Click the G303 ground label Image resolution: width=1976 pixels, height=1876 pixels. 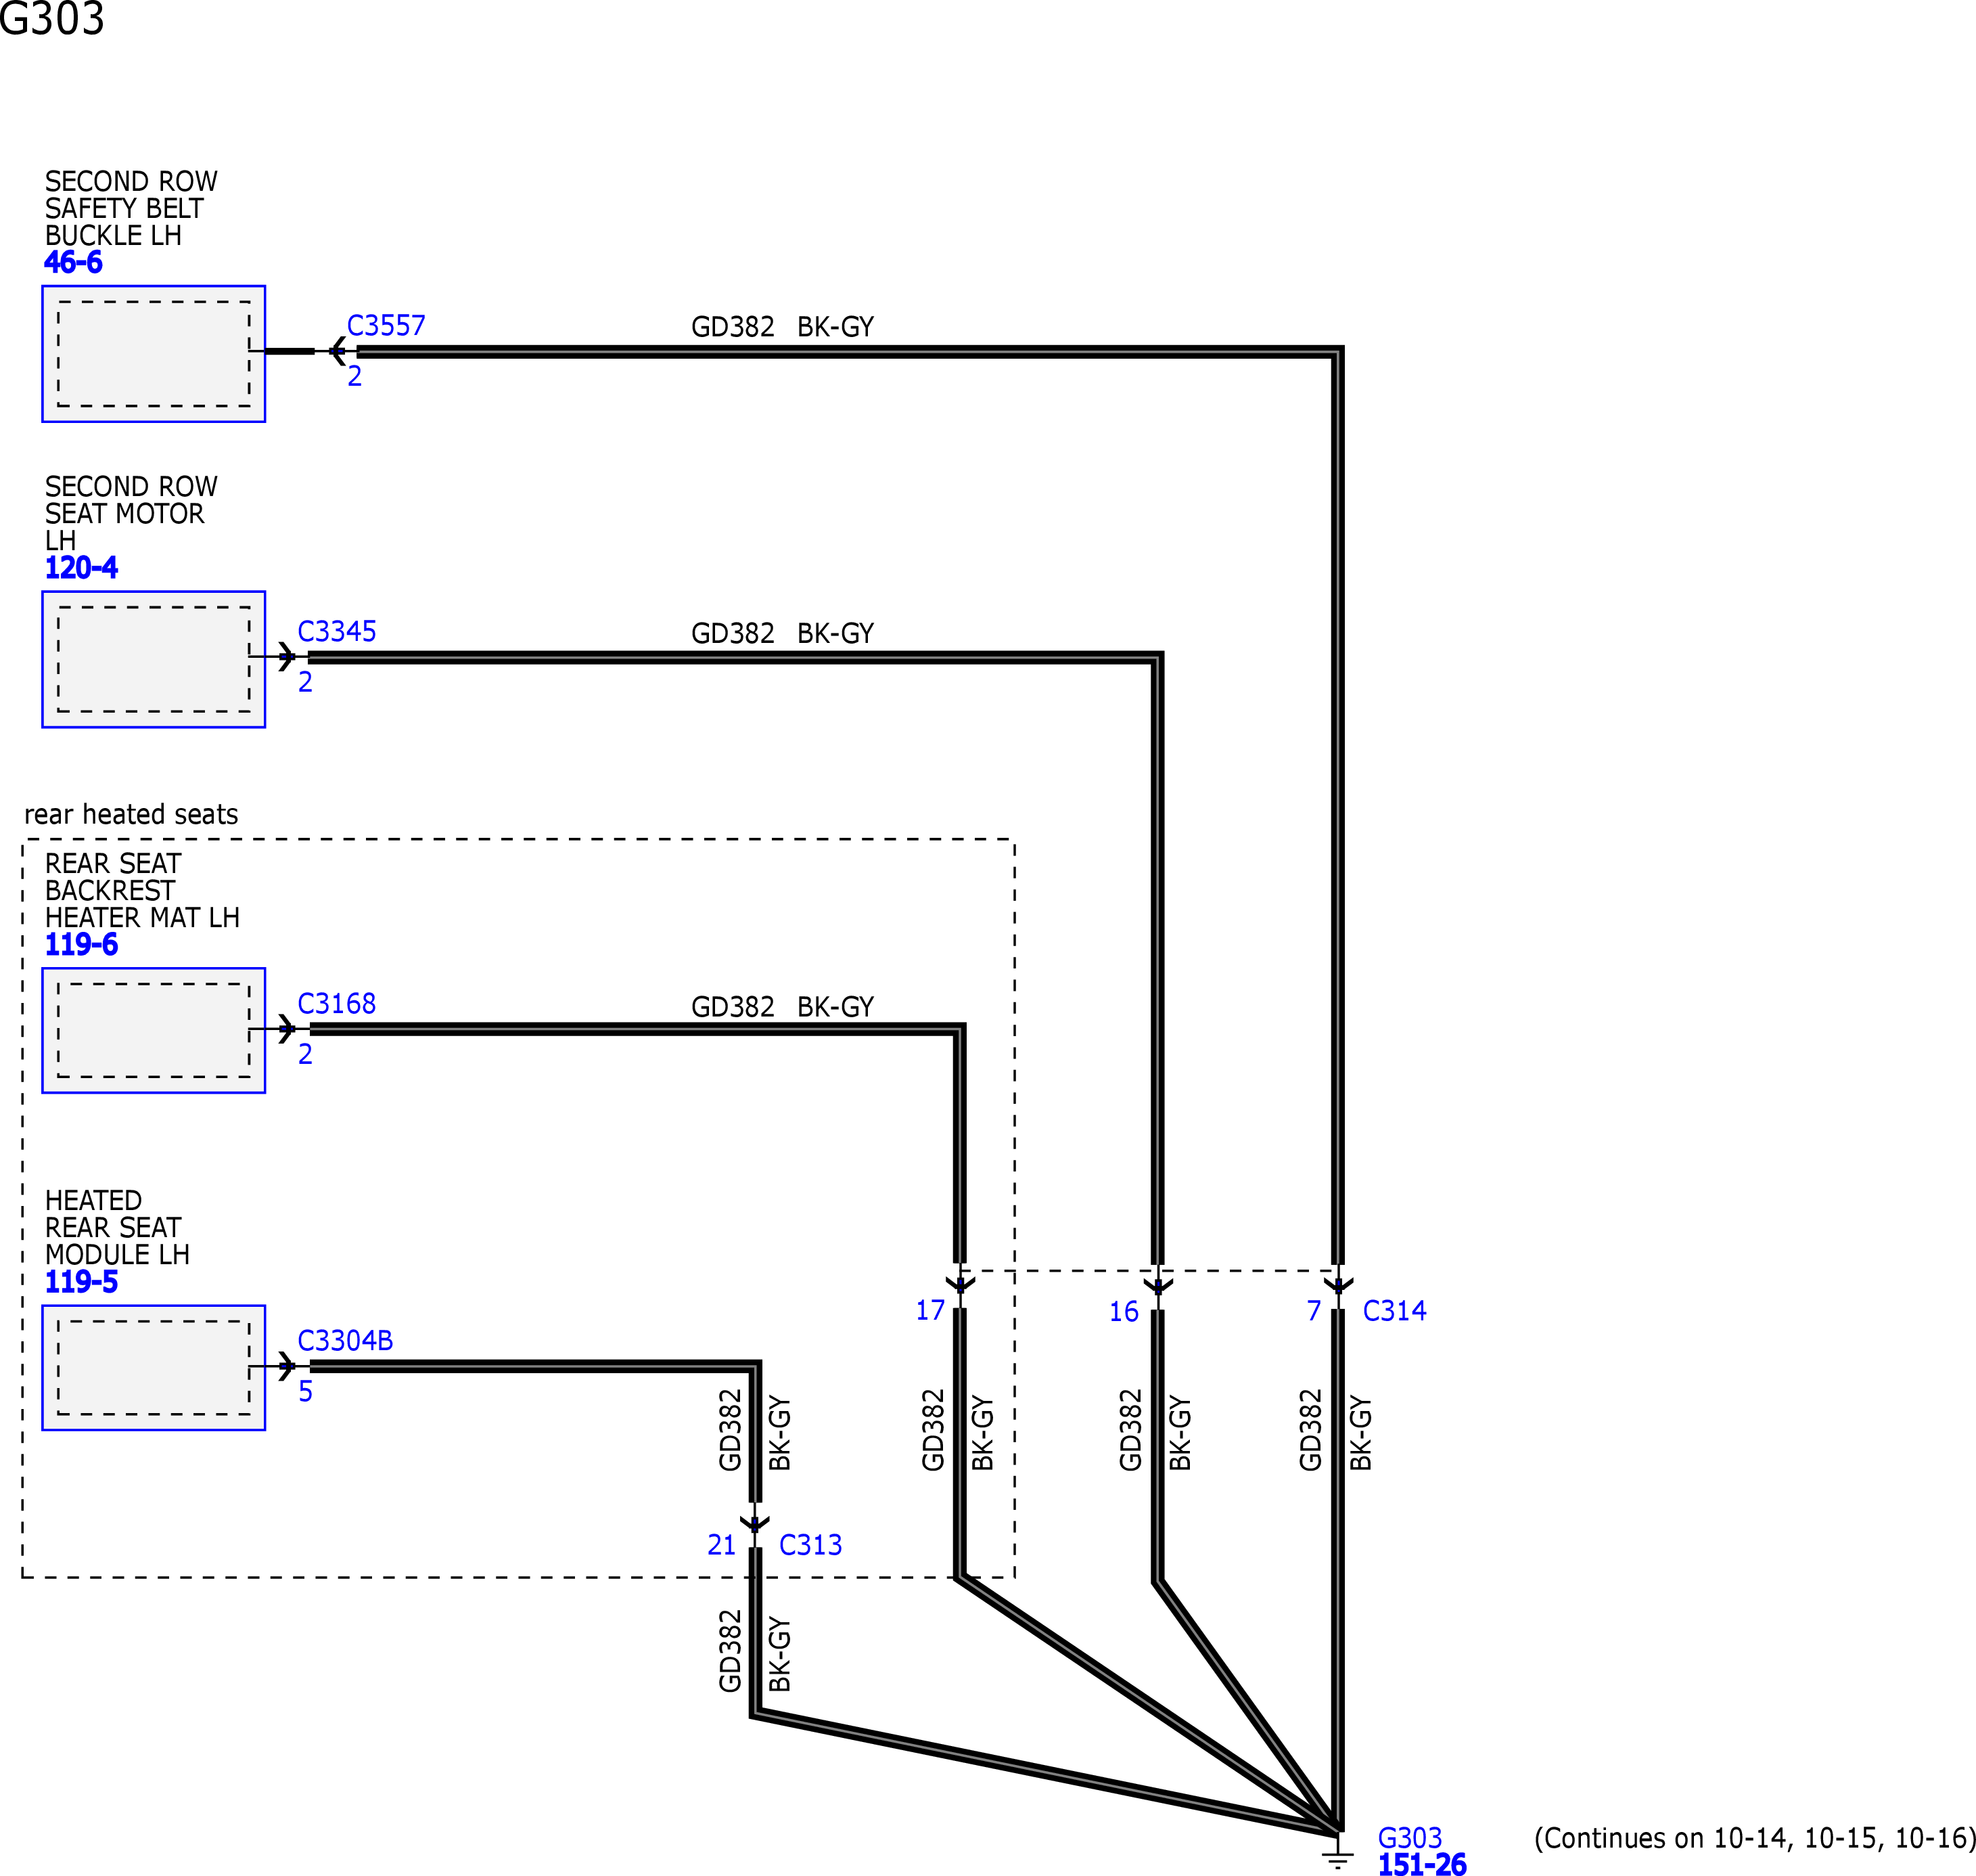pyautogui.click(x=1409, y=1838)
